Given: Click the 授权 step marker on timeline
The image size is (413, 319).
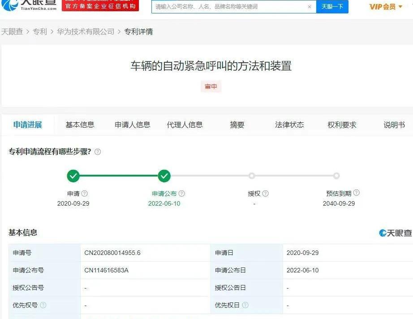Looking at the screenshot, I should tap(252, 176).
